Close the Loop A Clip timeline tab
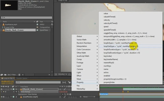The width and height of the screenshot is (164, 101). 14,78
